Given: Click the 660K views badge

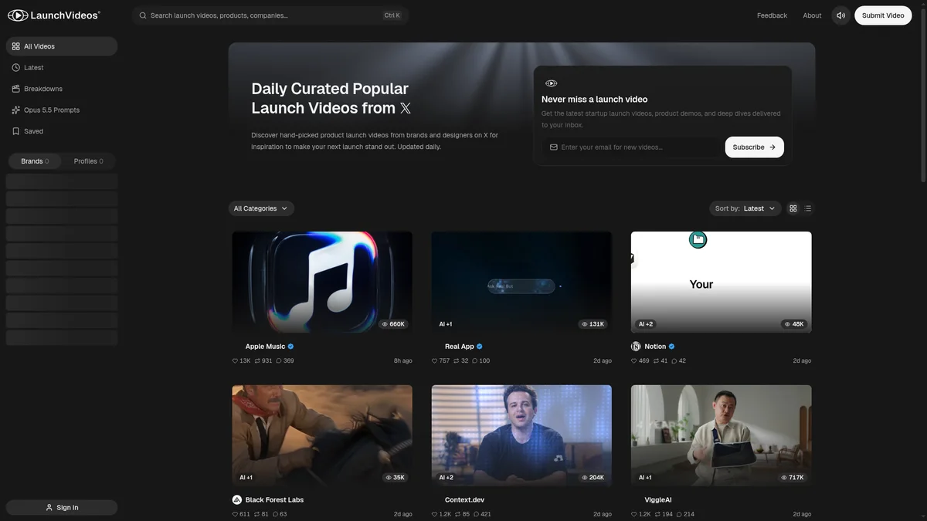Looking at the screenshot, I should pos(393,324).
